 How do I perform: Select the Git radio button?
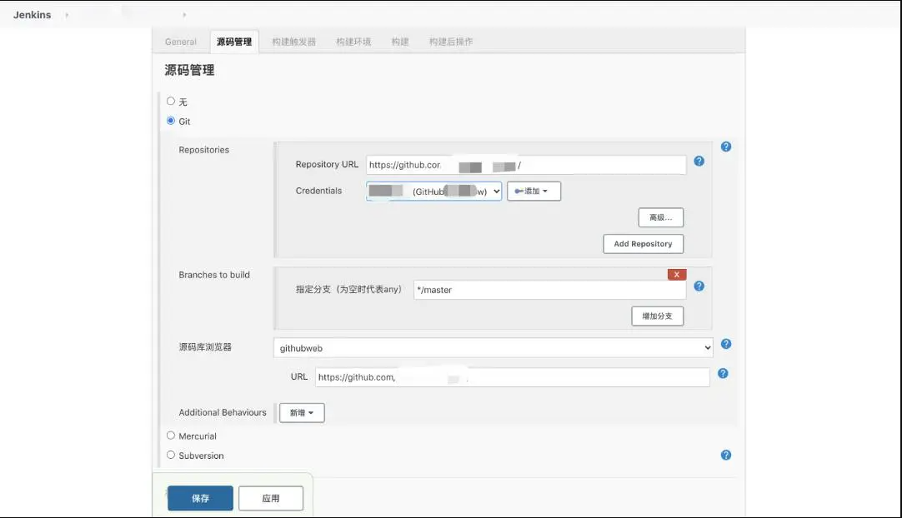pos(171,121)
